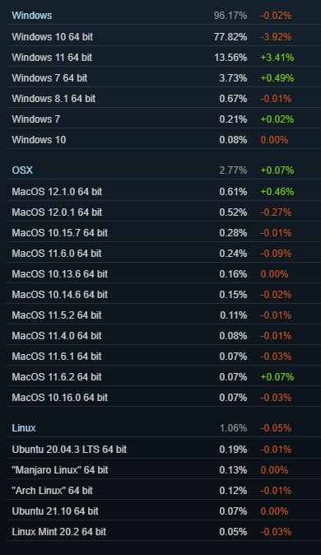Select the MacOS 12.0.1 64 bit row
321x555 pixels.
point(163,212)
